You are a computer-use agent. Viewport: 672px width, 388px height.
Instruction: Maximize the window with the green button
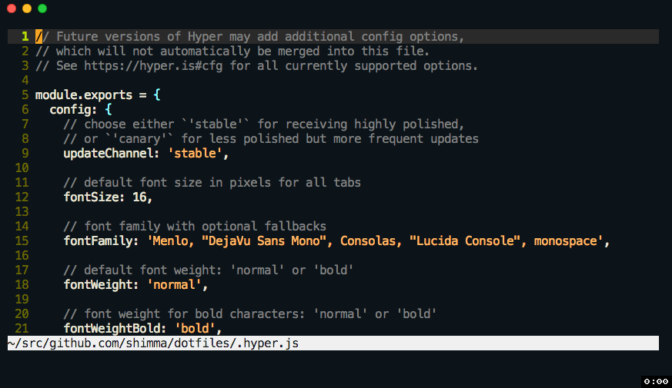tap(42, 8)
